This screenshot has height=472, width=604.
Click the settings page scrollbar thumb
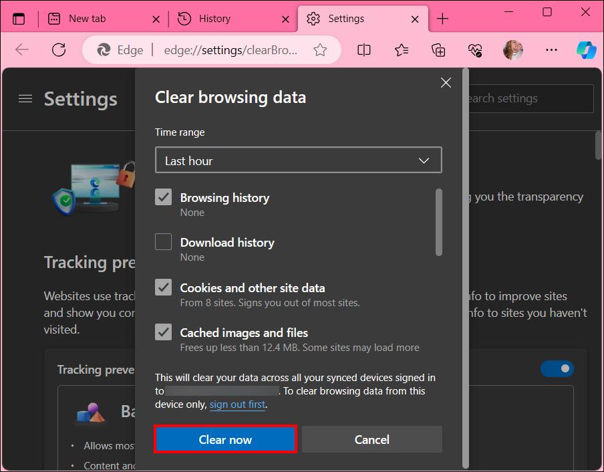pos(598,145)
